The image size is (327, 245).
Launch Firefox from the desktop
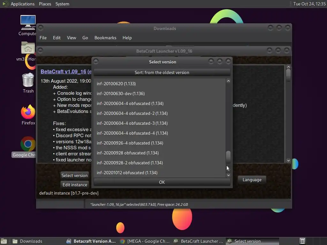pyautogui.click(x=28, y=112)
